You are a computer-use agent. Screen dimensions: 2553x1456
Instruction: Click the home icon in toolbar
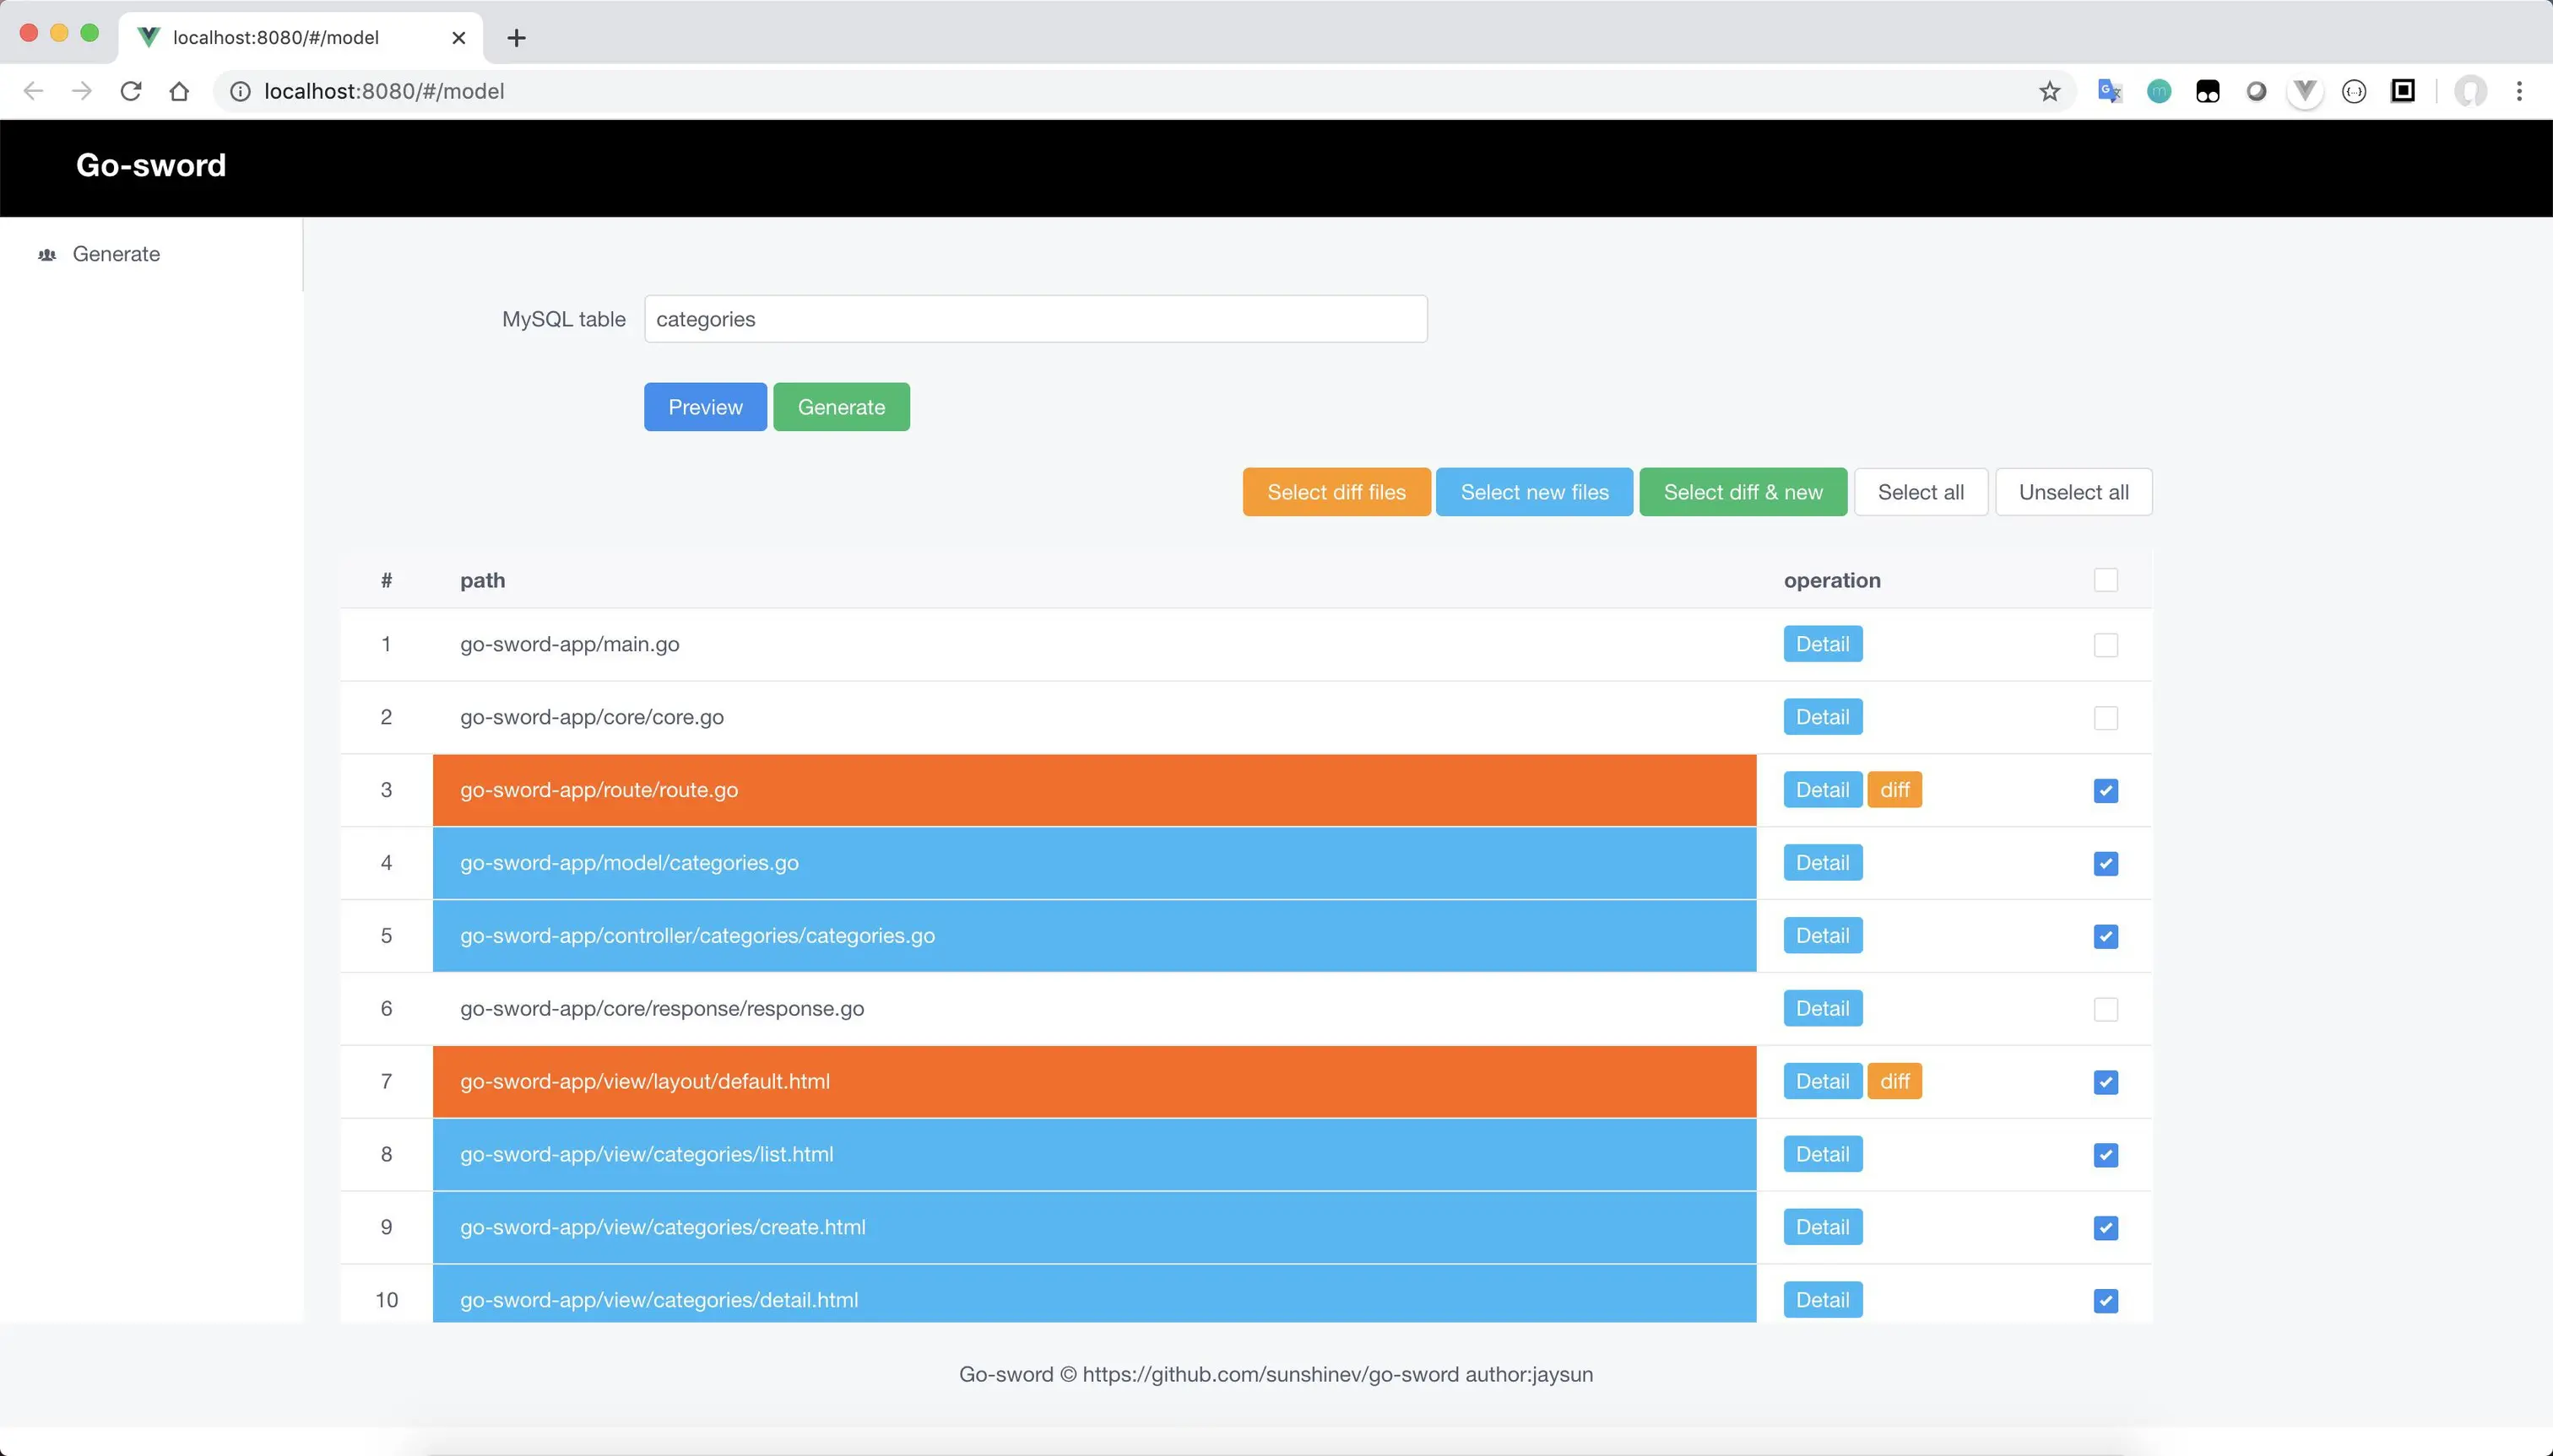click(x=179, y=91)
